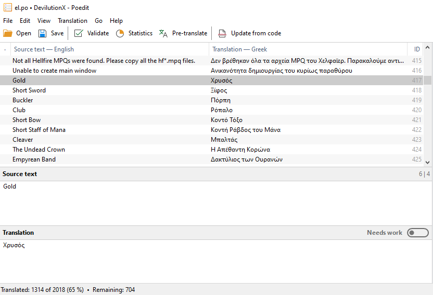433x295 pixels.
Task: Select the "Short Staff of Mana" entry
Action: pos(211,129)
